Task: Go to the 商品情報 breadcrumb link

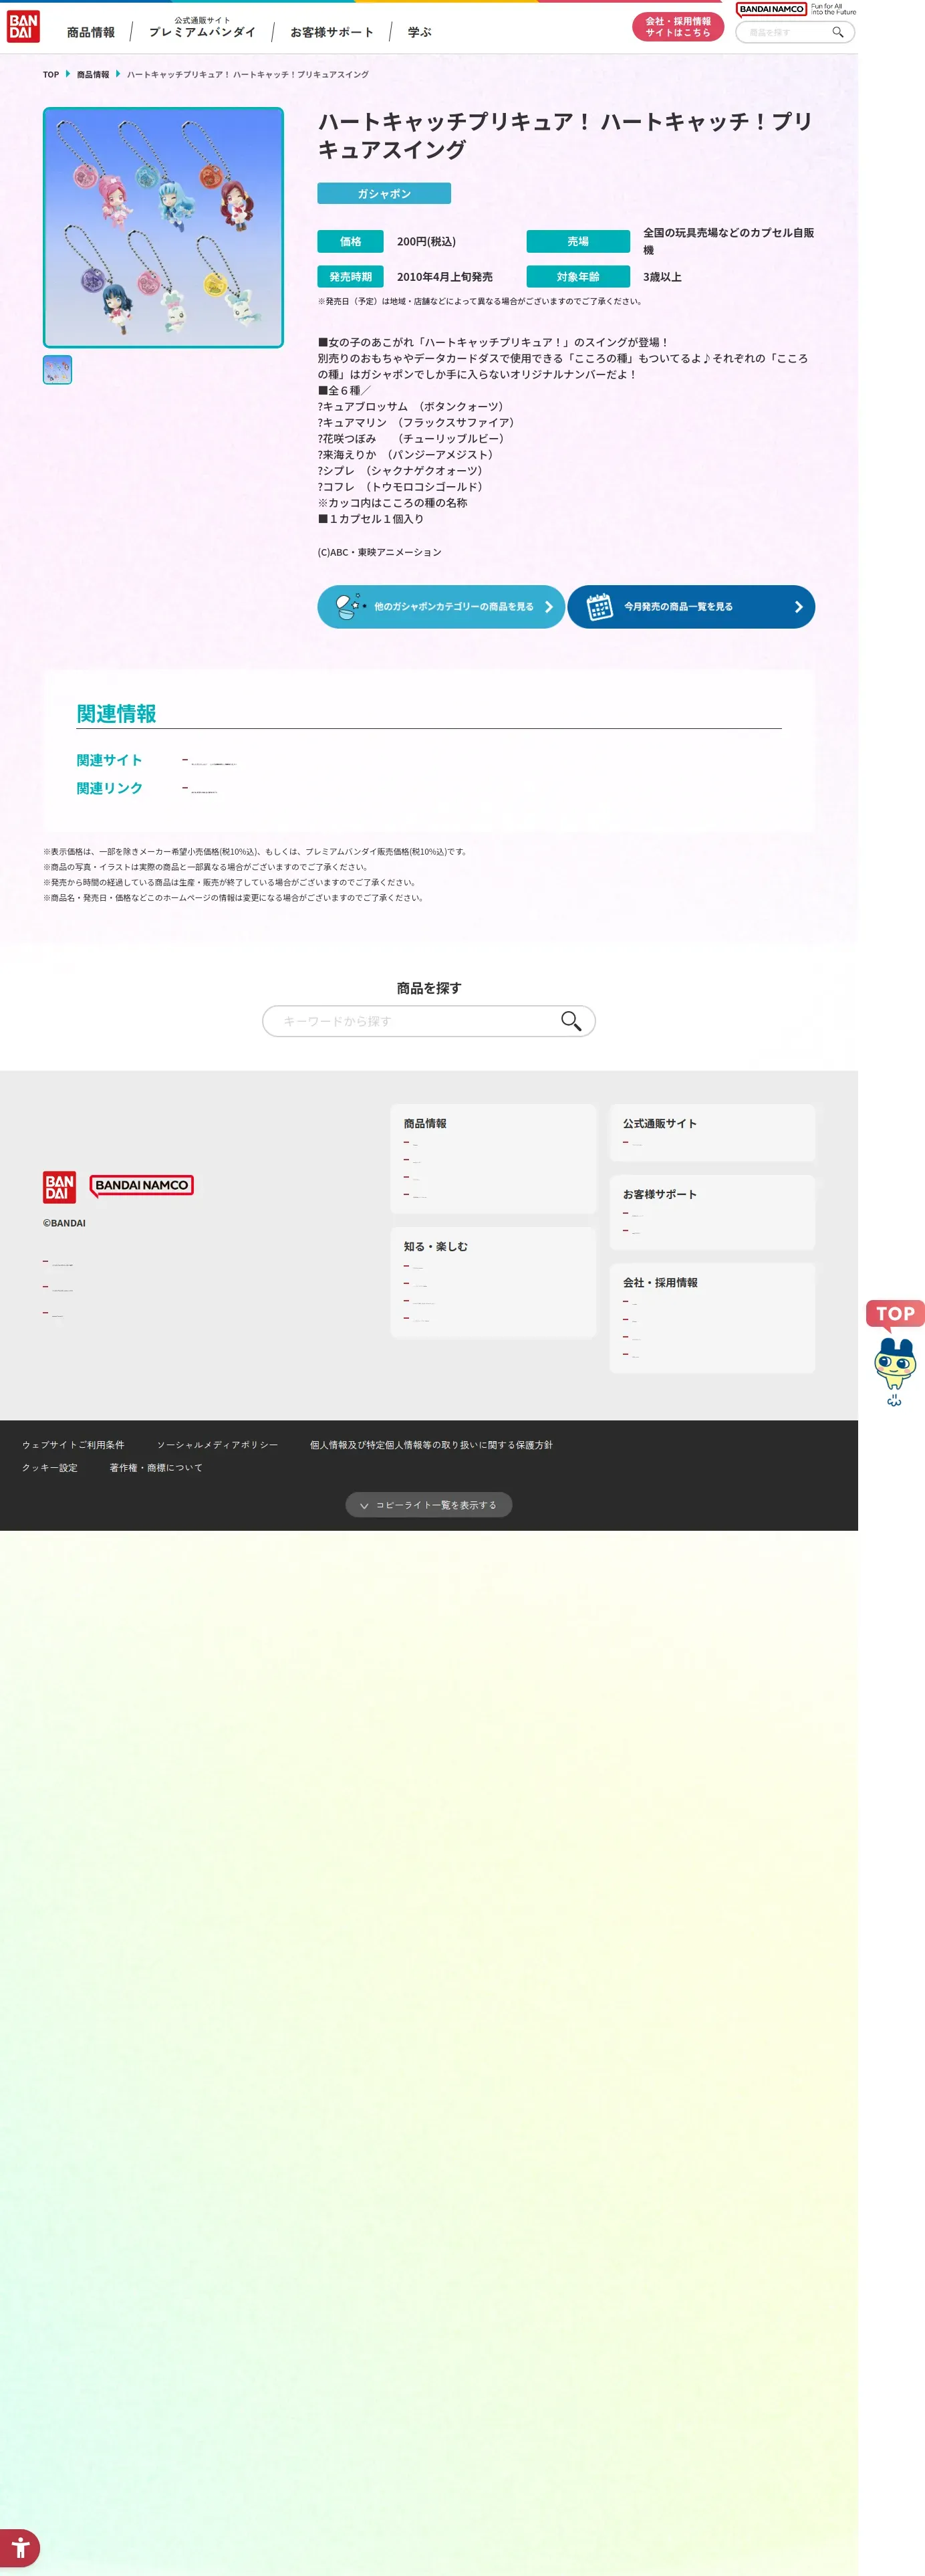Action: (x=93, y=75)
